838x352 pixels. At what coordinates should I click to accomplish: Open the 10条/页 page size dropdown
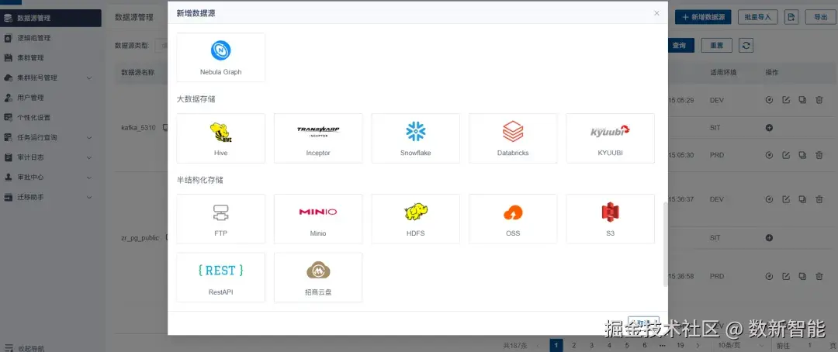pos(739,346)
